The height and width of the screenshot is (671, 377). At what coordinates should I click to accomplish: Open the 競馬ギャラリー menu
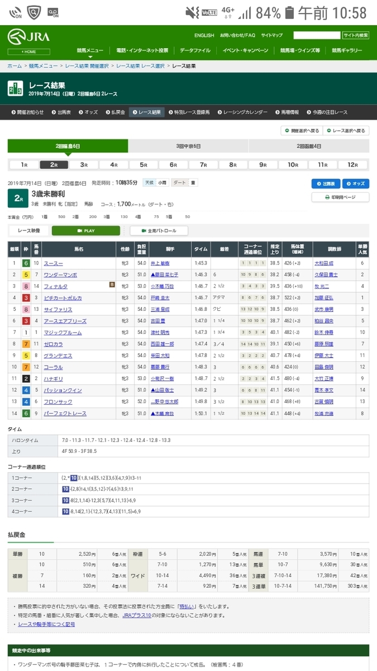(347, 50)
